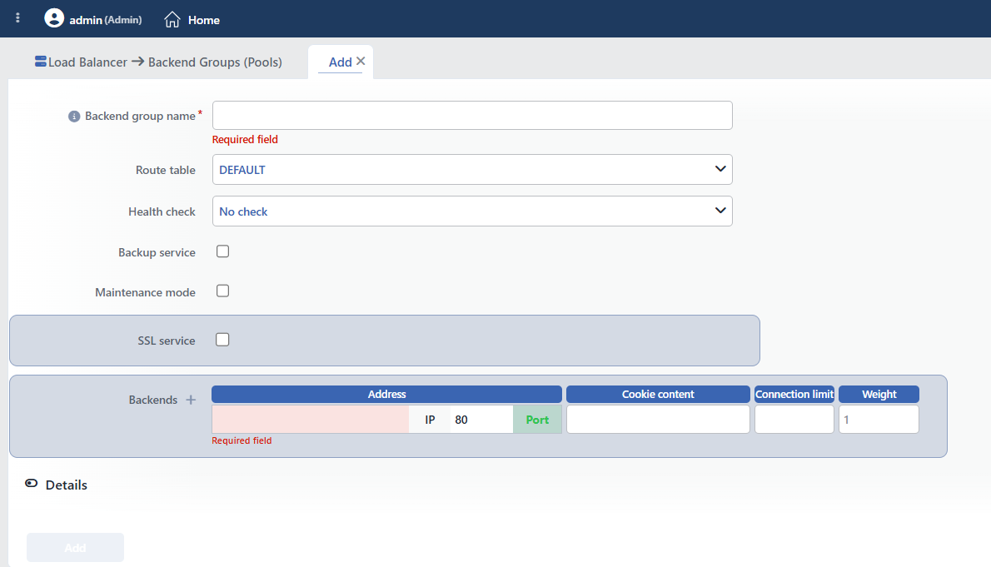Viewport: 991px width, 567px height.
Task: Toggle the Details switch icon
Action: [x=31, y=484]
